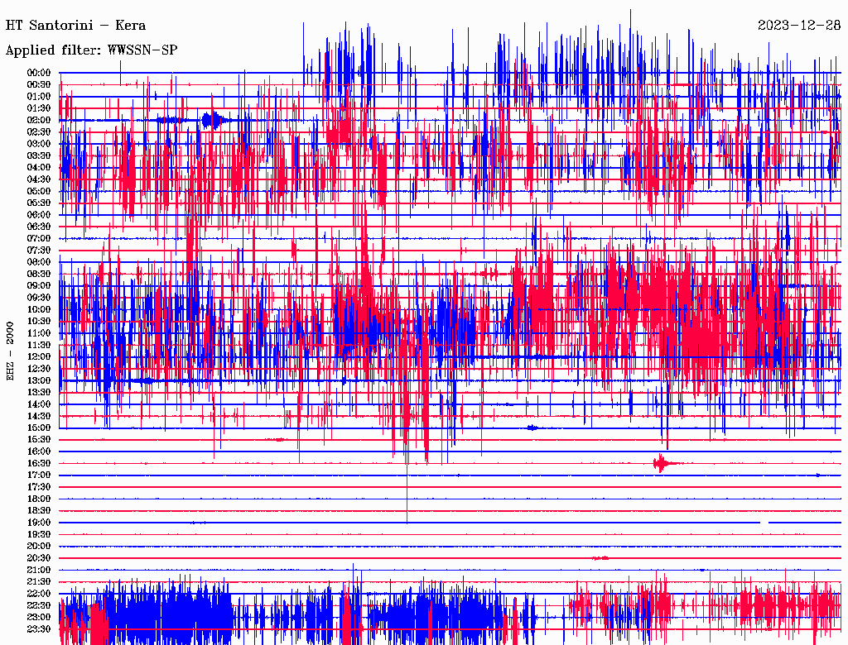Screen dimensions: 848x645
Task: Select the 06:00 time label
Action: [39, 215]
